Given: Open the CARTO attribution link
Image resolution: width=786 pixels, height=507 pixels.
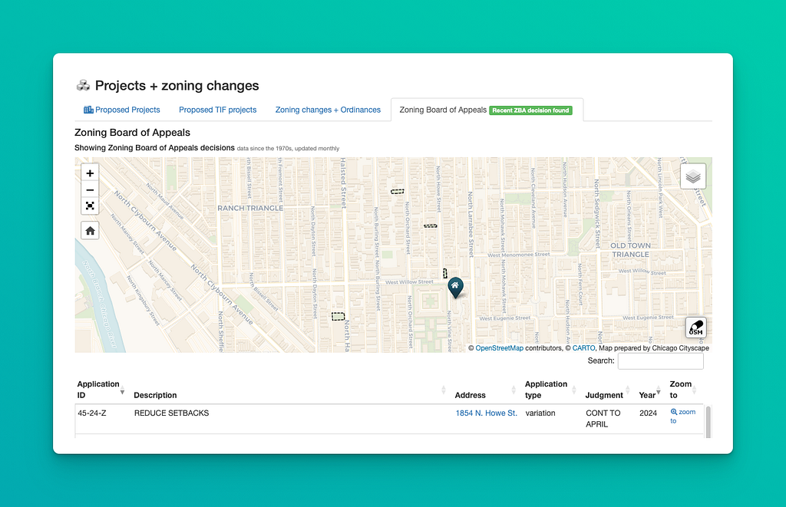Looking at the screenshot, I should (583, 347).
